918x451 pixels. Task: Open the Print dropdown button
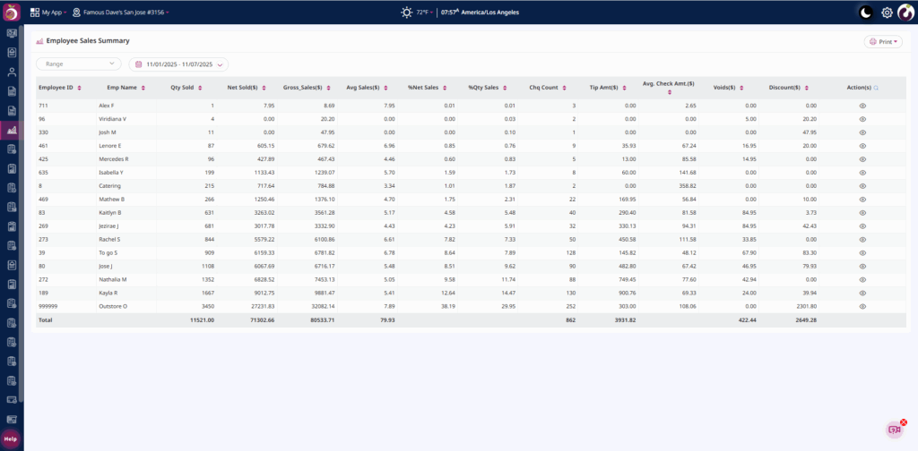pos(882,41)
